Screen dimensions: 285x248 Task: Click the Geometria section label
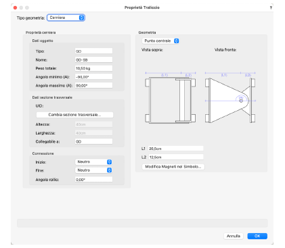[147, 32]
